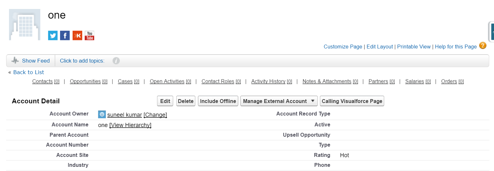
Task: Click the Change owner link
Action: [155, 115]
